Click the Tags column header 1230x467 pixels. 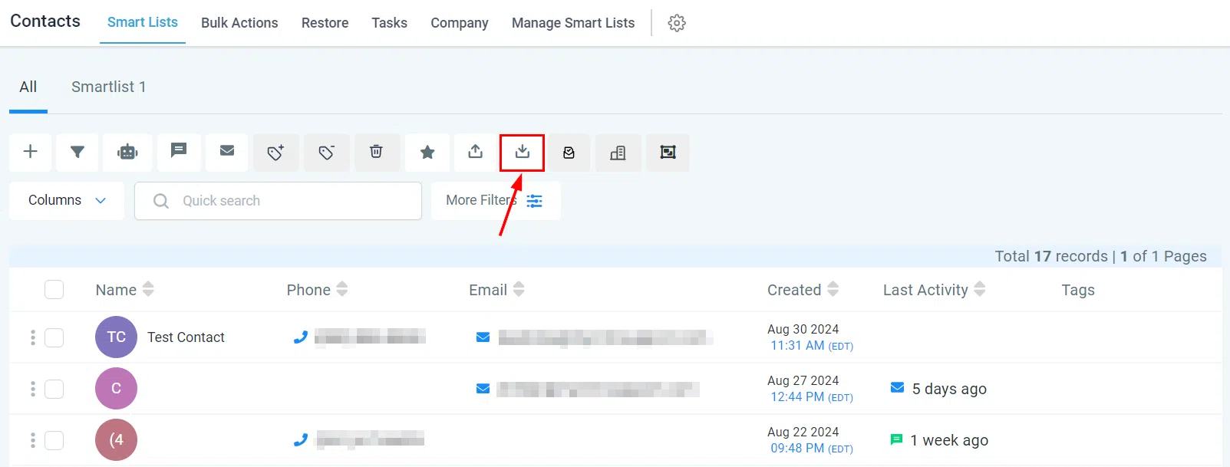coord(1078,290)
